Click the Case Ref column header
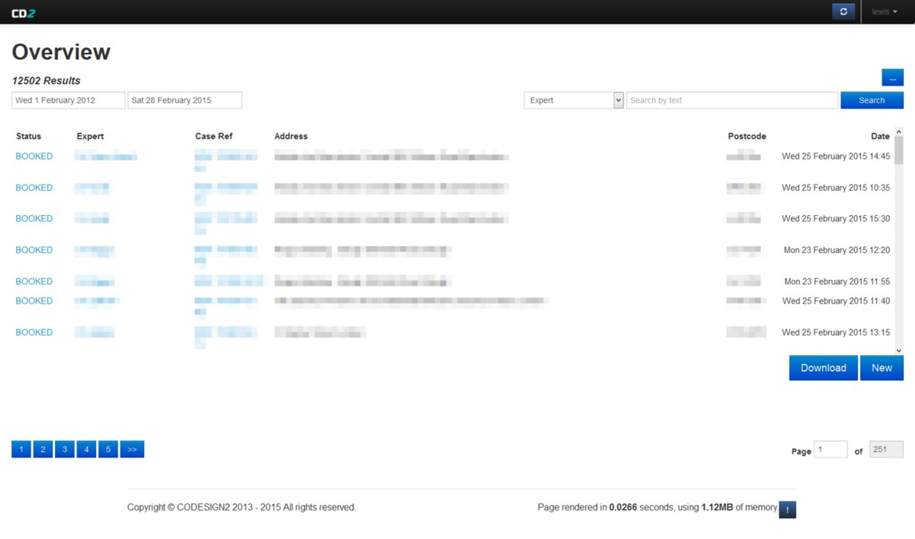This screenshot has height=539, width=915. click(214, 136)
